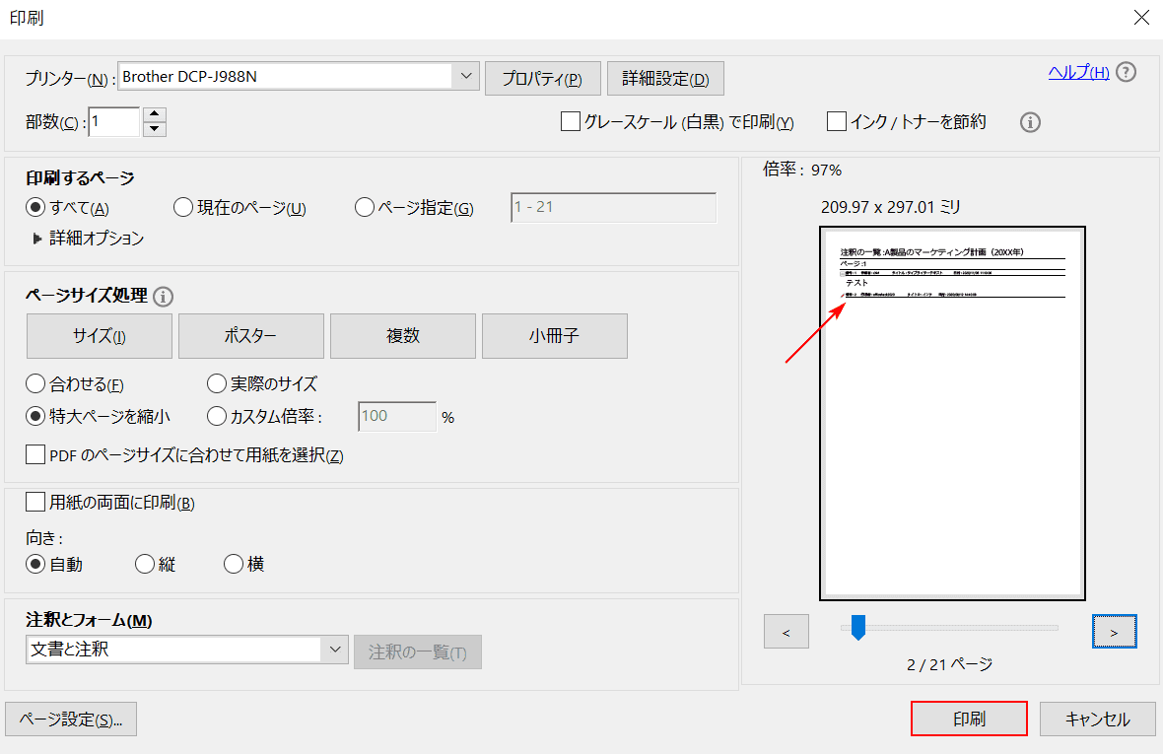Enable printing on both sides of paper
Image resolution: width=1163 pixels, height=754 pixels.
point(35,502)
